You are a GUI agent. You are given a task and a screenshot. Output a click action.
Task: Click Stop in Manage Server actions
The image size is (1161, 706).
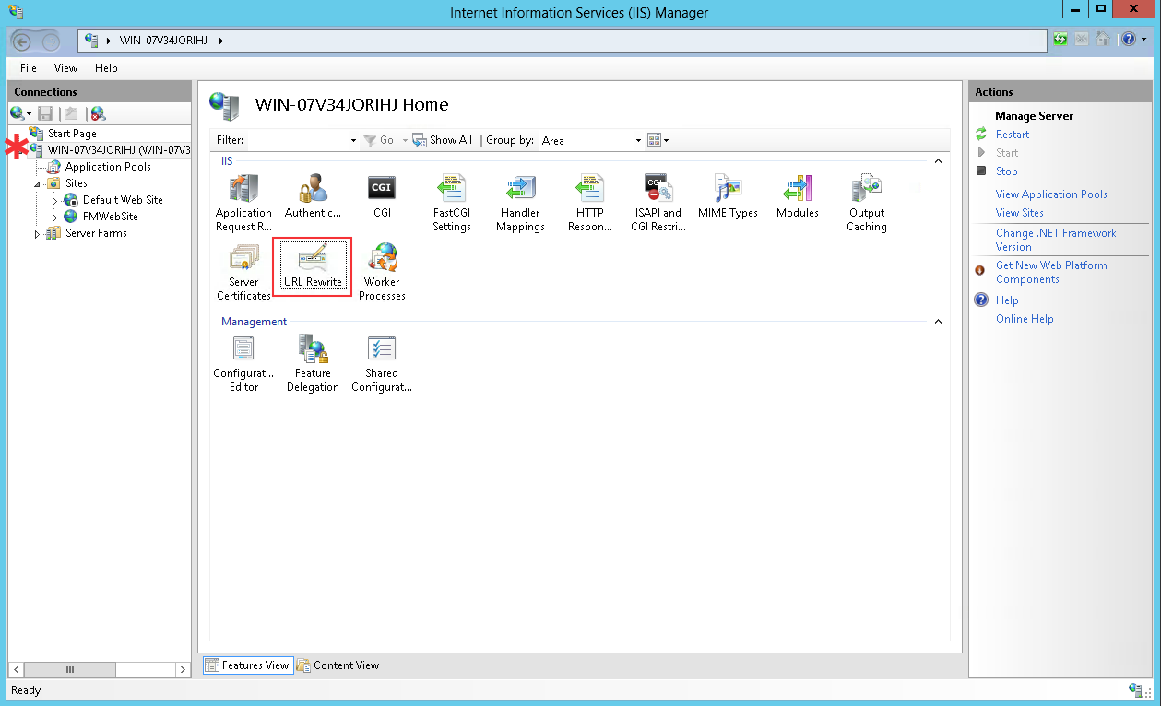pyautogui.click(x=1007, y=171)
